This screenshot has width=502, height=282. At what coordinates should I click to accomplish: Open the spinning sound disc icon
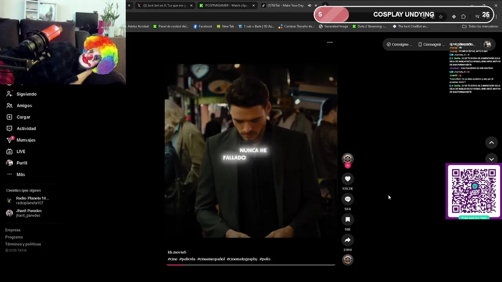pyautogui.click(x=347, y=260)
